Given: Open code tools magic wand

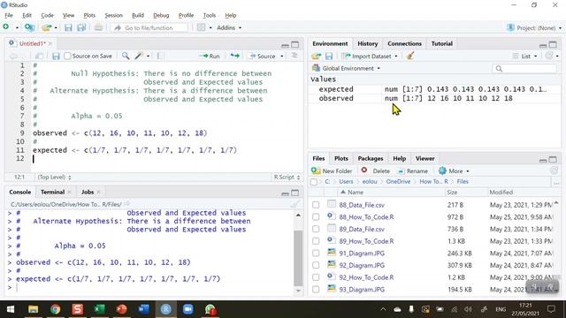Looking at the screenshot, I should [139, 56].
